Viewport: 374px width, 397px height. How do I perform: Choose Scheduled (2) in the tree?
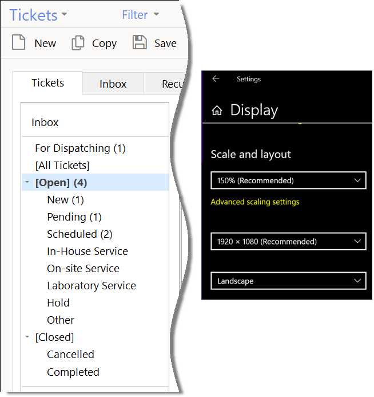pos(79,234)
